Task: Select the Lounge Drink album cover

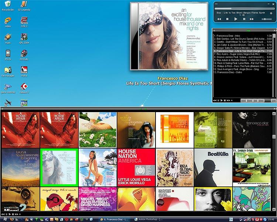Action: click(x=252, y=168)
